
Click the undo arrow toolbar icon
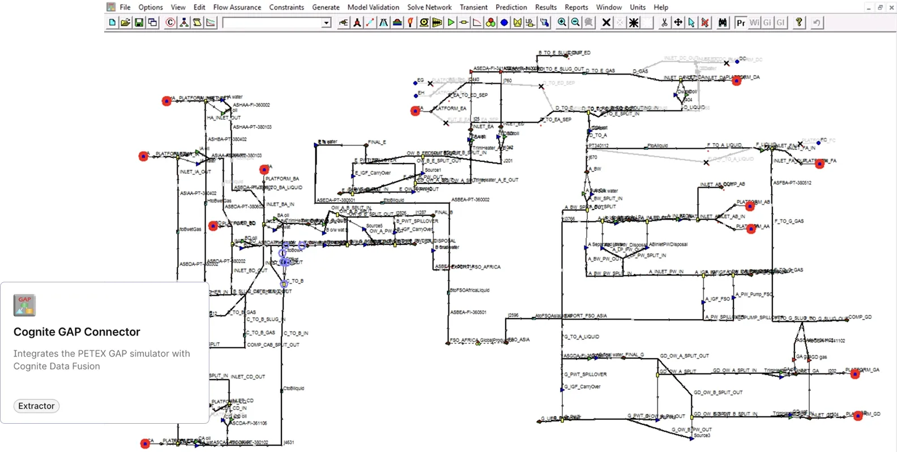[817, 23]
